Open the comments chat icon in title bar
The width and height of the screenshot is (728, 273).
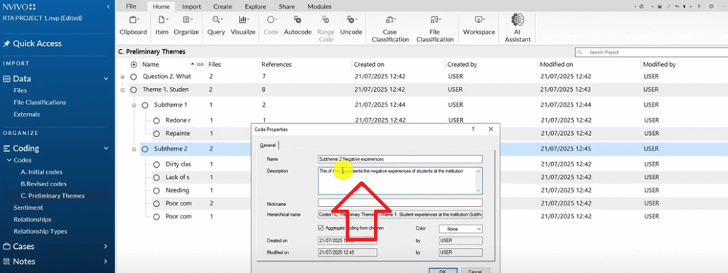[712, 6]
